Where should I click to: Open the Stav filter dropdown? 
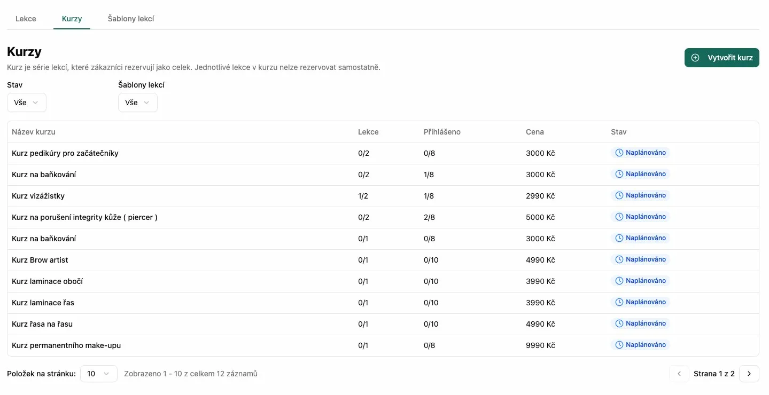click(27, 102)
